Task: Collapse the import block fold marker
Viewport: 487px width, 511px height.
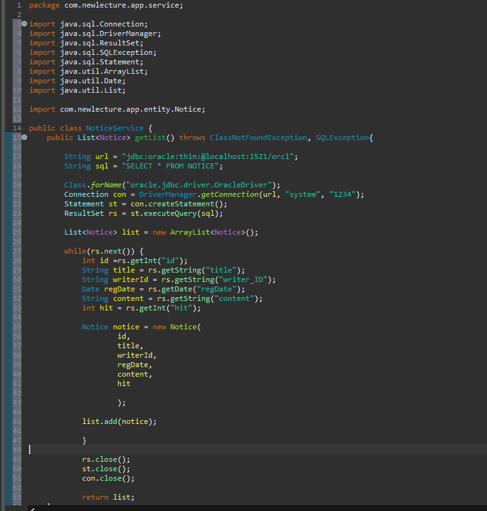Action: 24,24
